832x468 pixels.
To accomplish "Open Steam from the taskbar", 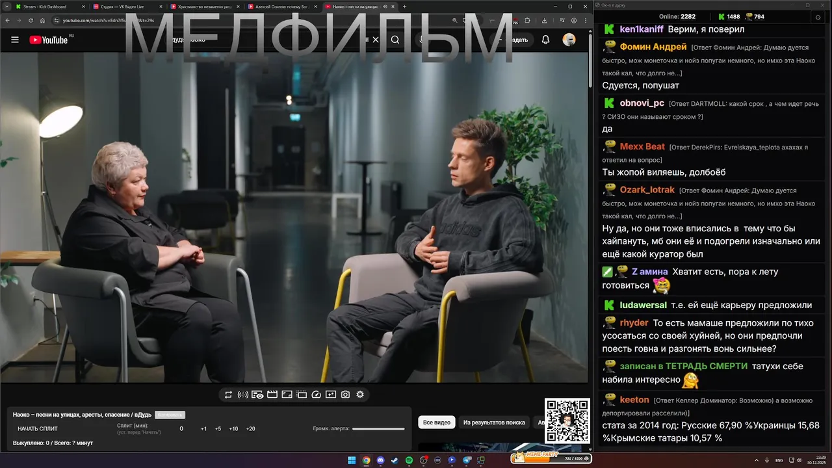I will [x=395, y=460].
